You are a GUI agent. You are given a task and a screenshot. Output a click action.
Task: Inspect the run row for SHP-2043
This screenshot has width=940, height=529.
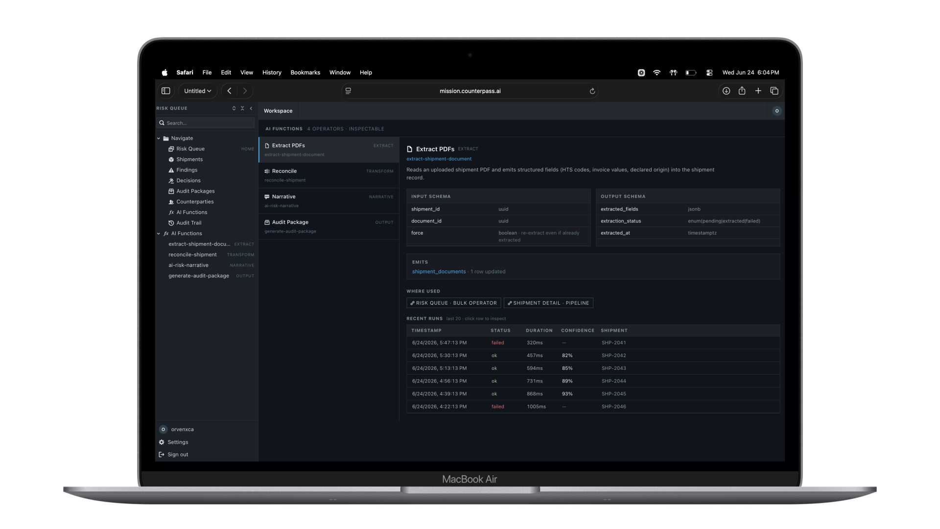point(593,368)
